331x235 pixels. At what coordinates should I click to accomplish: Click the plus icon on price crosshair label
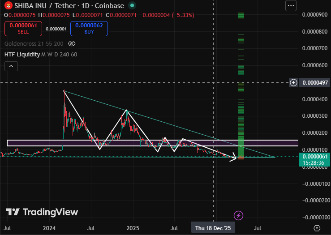(293, 83)
